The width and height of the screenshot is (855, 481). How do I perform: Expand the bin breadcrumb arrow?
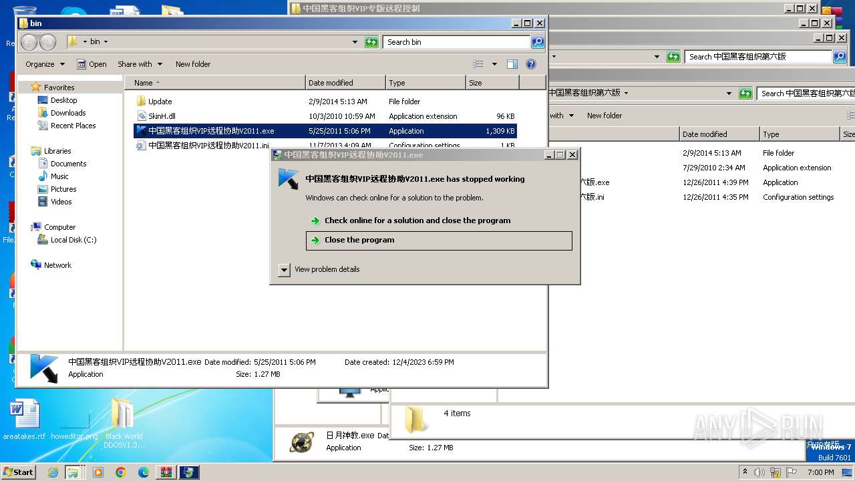click(106, 41)
